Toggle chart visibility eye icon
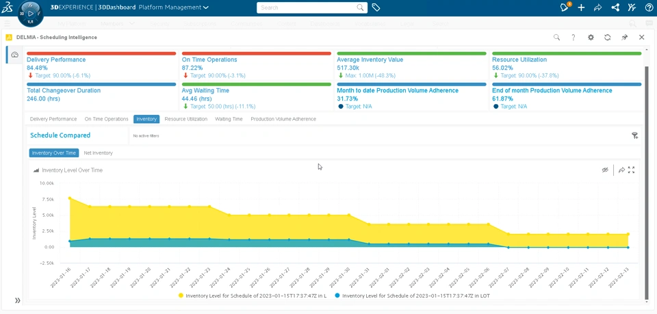The height and width of the screenshot is (314, 657). 605,170
